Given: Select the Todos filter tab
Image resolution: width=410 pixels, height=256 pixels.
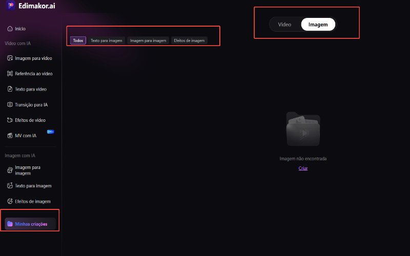Looking at the screenshot, I should tap(78, 40).
